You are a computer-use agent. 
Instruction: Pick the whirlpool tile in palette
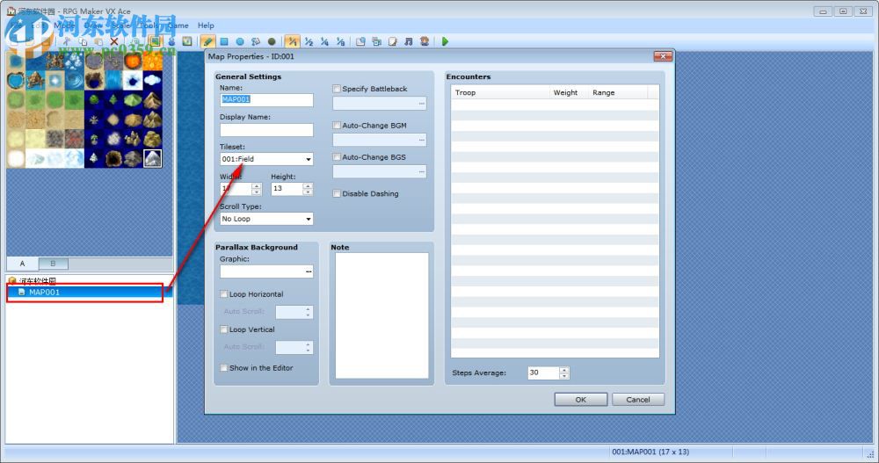click(74, 80)
